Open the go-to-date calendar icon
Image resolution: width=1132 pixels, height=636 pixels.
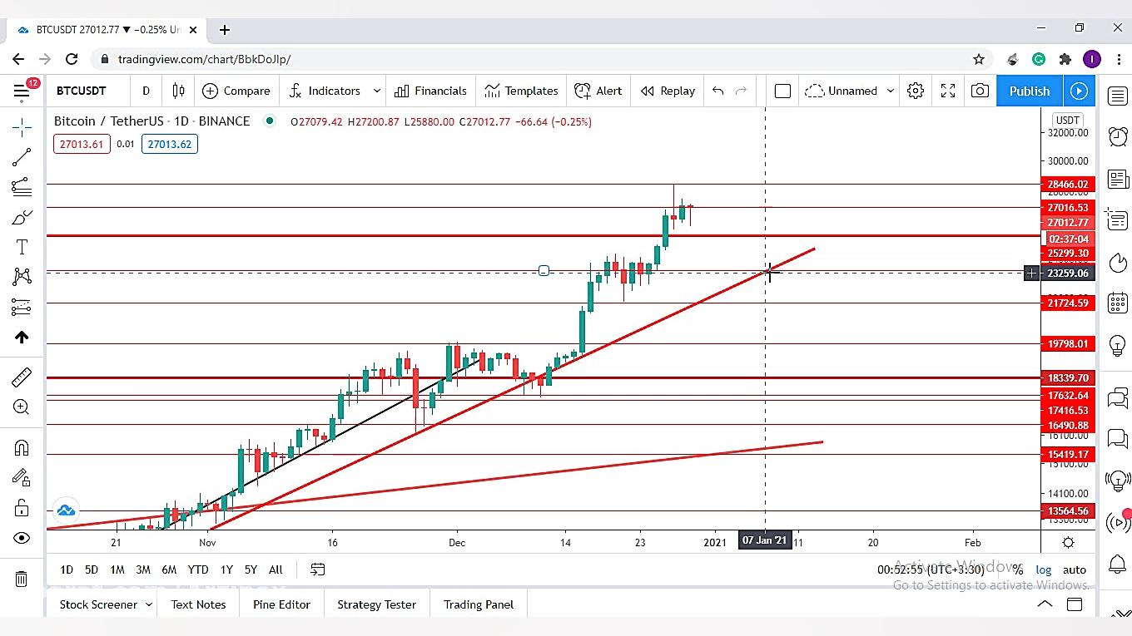(x=317, y=569)
